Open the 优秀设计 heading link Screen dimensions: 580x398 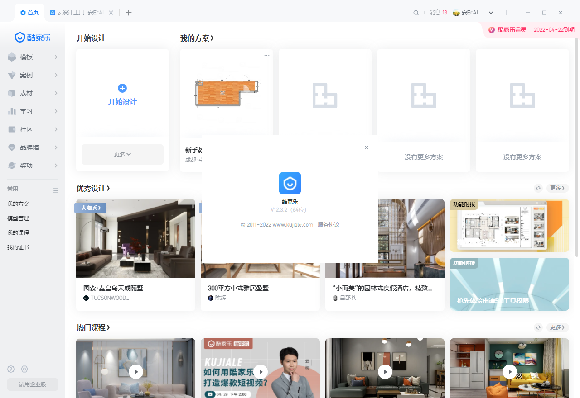click(93, 188)
